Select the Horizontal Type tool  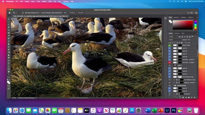(x=9, y=63)
